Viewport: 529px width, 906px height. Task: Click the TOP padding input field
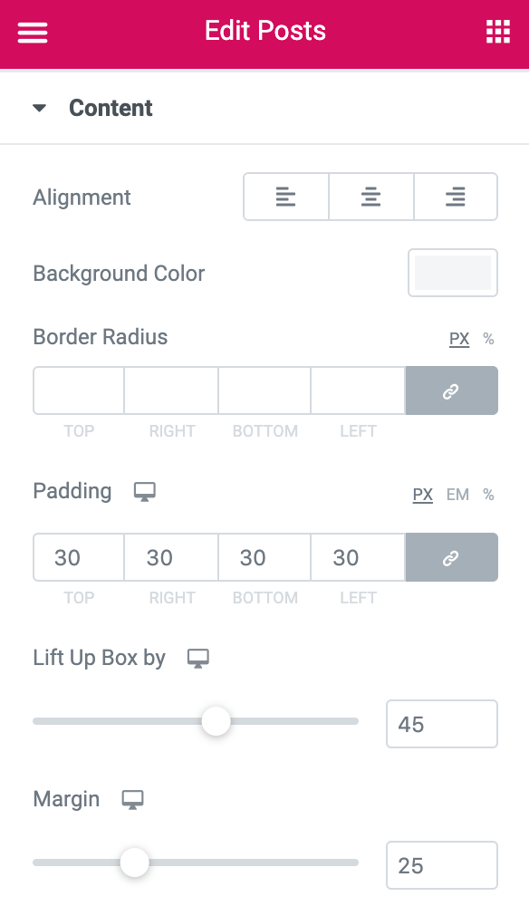(x=78, y=557)
